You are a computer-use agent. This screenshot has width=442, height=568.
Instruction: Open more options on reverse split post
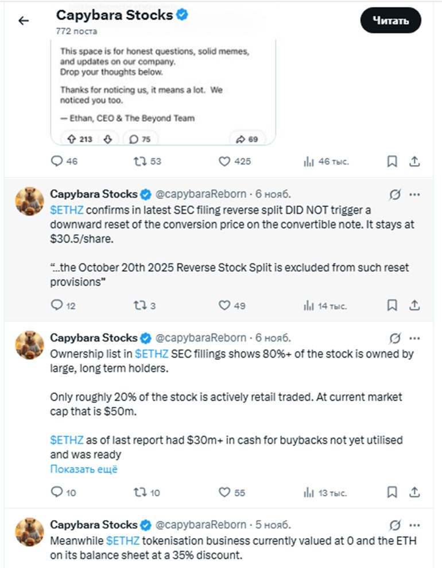point(414,194)
